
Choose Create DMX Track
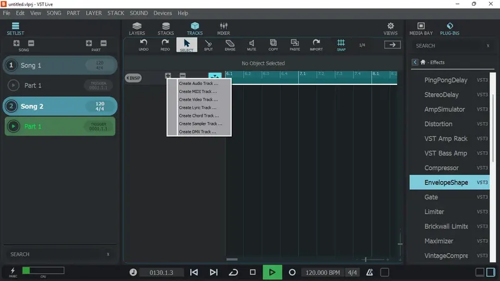[x=197, y=132]
